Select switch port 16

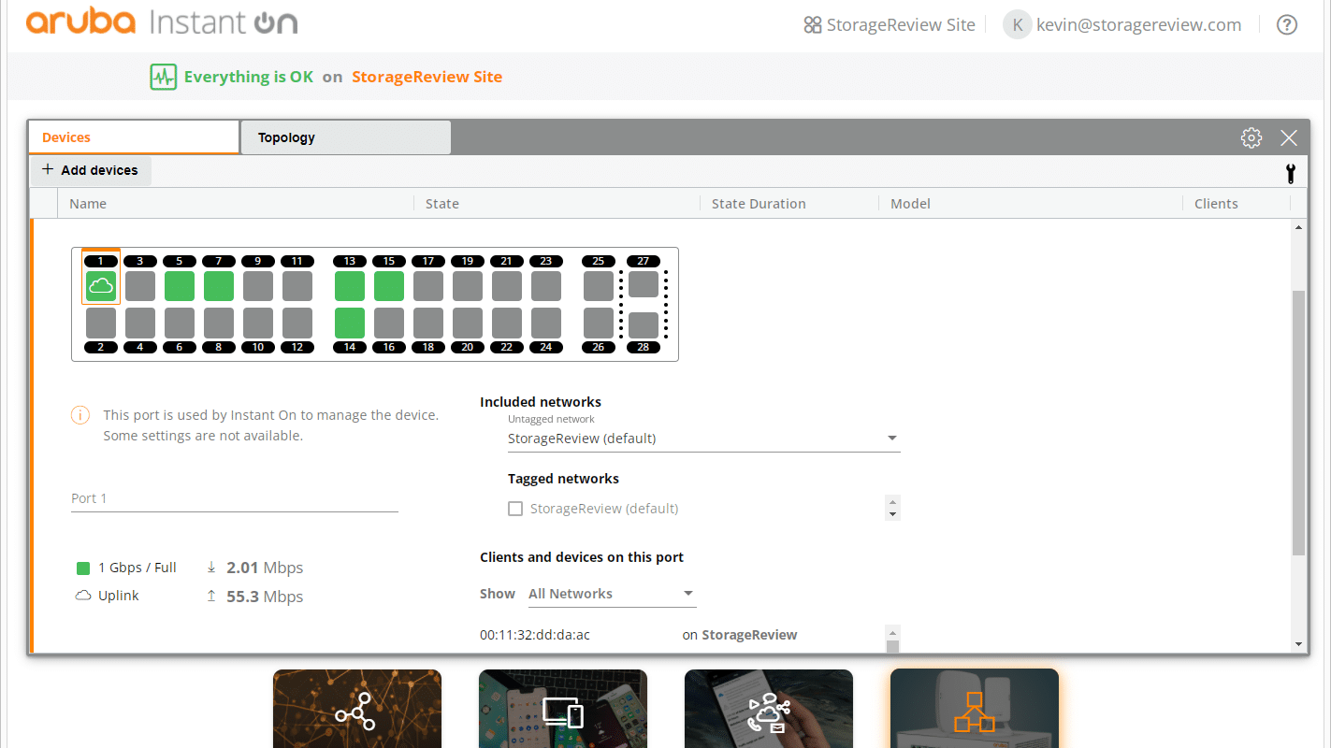(x=389, y=323)
